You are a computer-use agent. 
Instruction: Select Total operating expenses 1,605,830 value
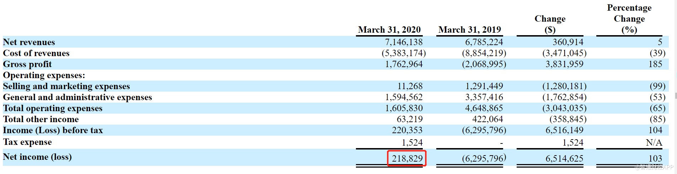tap(404, 108)
